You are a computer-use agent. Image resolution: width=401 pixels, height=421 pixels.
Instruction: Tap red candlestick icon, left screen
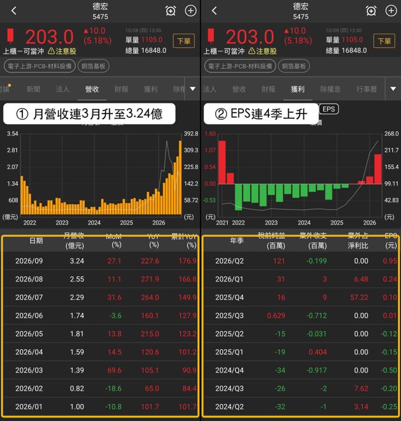click(10, 36)
